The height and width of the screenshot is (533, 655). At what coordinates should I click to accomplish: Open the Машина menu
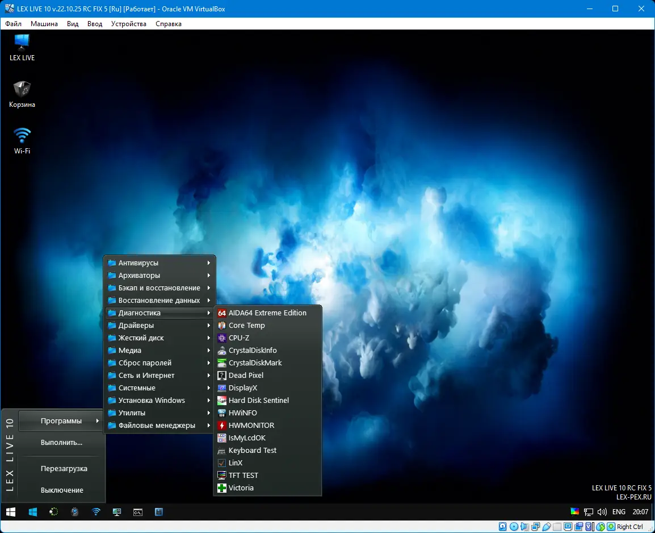point(44,24)
